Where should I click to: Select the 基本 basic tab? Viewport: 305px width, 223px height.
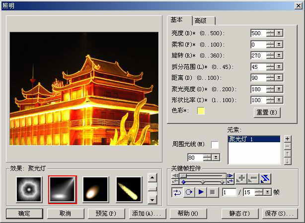(x=178, y=20)
